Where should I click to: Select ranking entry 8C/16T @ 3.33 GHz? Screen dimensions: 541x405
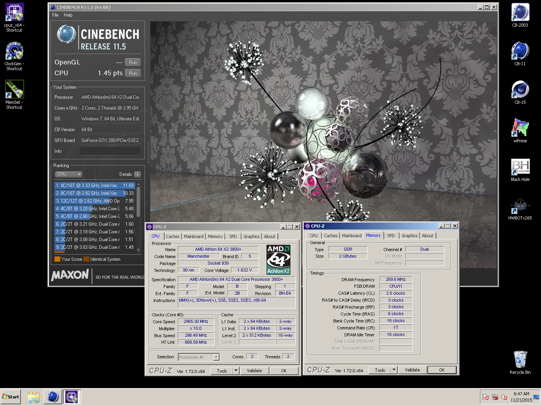pyautogui.click(x=95, y=186)
